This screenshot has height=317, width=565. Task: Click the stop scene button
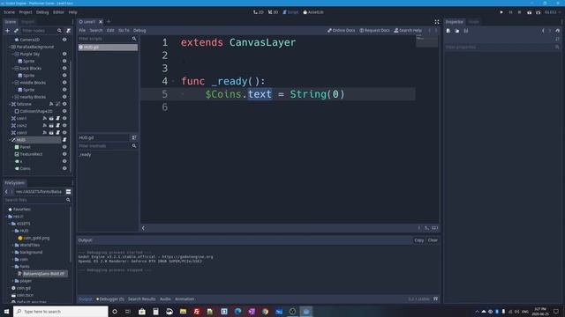pyautogui.click(x=520, y=12)
